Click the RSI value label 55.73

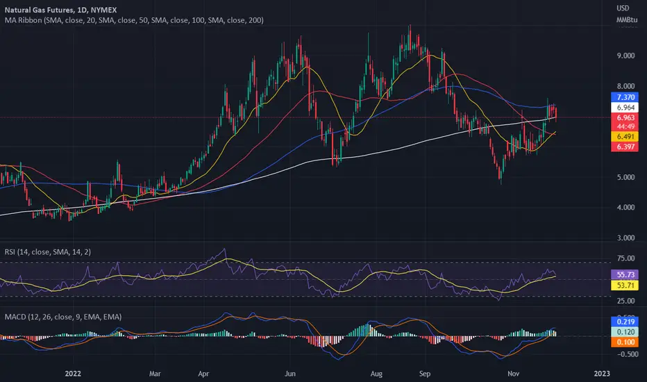point(625,274)
